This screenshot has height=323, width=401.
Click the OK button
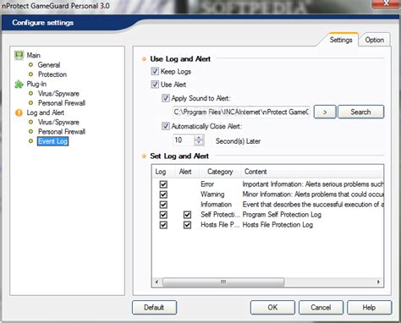pyautogui.click(x=272, y=308)
